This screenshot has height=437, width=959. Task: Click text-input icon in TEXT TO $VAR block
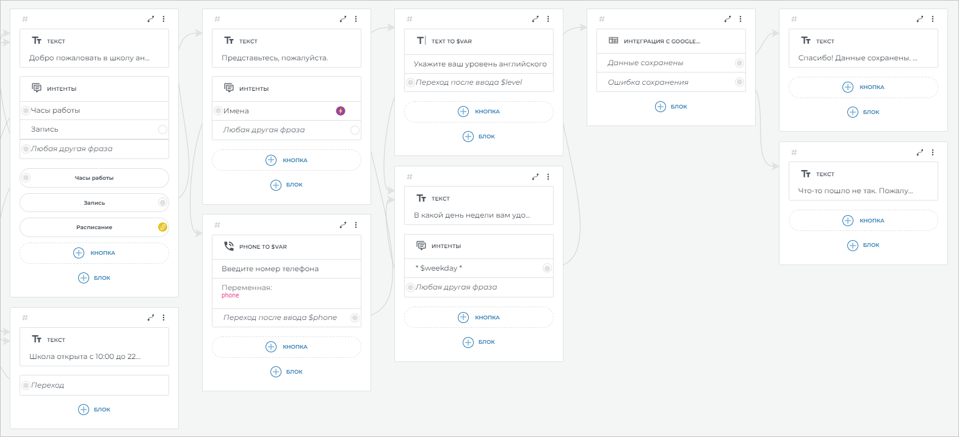point(421,41)
